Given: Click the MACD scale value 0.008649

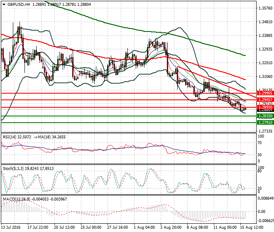Looking at the screenshot, I should coord(265,198).
